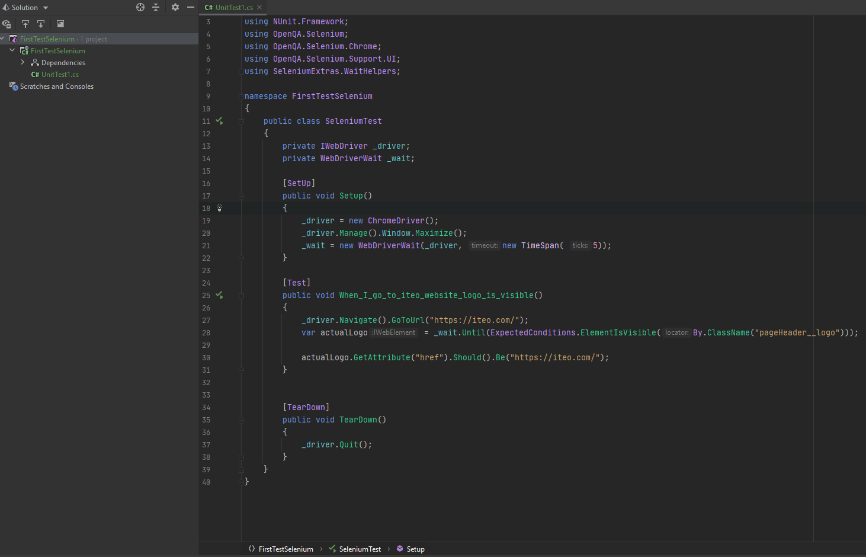
Task: Click the lightbulb quick-fix icon on line 18
Action: pyautogui.click(x=219, y=208)
